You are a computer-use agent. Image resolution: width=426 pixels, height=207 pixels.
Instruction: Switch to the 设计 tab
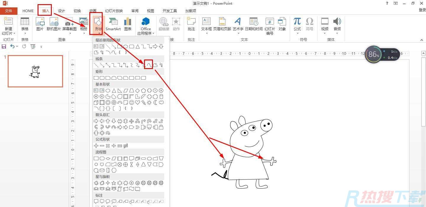62,11
